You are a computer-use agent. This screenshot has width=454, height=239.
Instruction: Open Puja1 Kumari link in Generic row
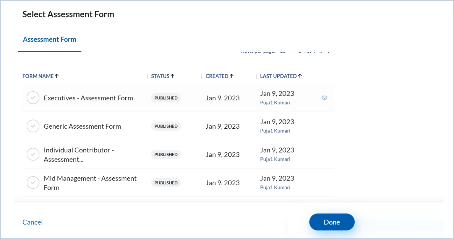pyautogui.click(x=275, y=131)
